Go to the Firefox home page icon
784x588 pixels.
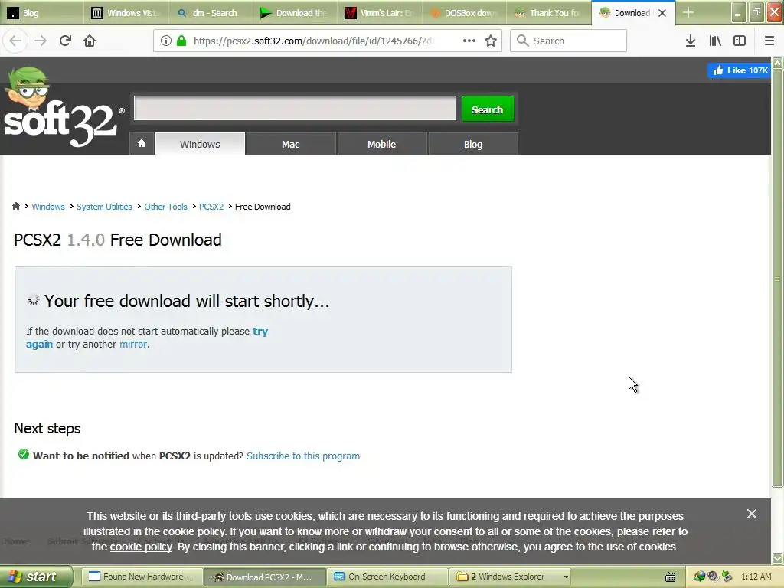click(90, 41)
